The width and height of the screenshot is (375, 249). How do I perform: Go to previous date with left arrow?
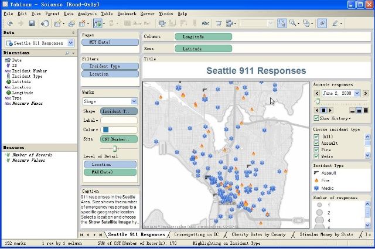317,93
